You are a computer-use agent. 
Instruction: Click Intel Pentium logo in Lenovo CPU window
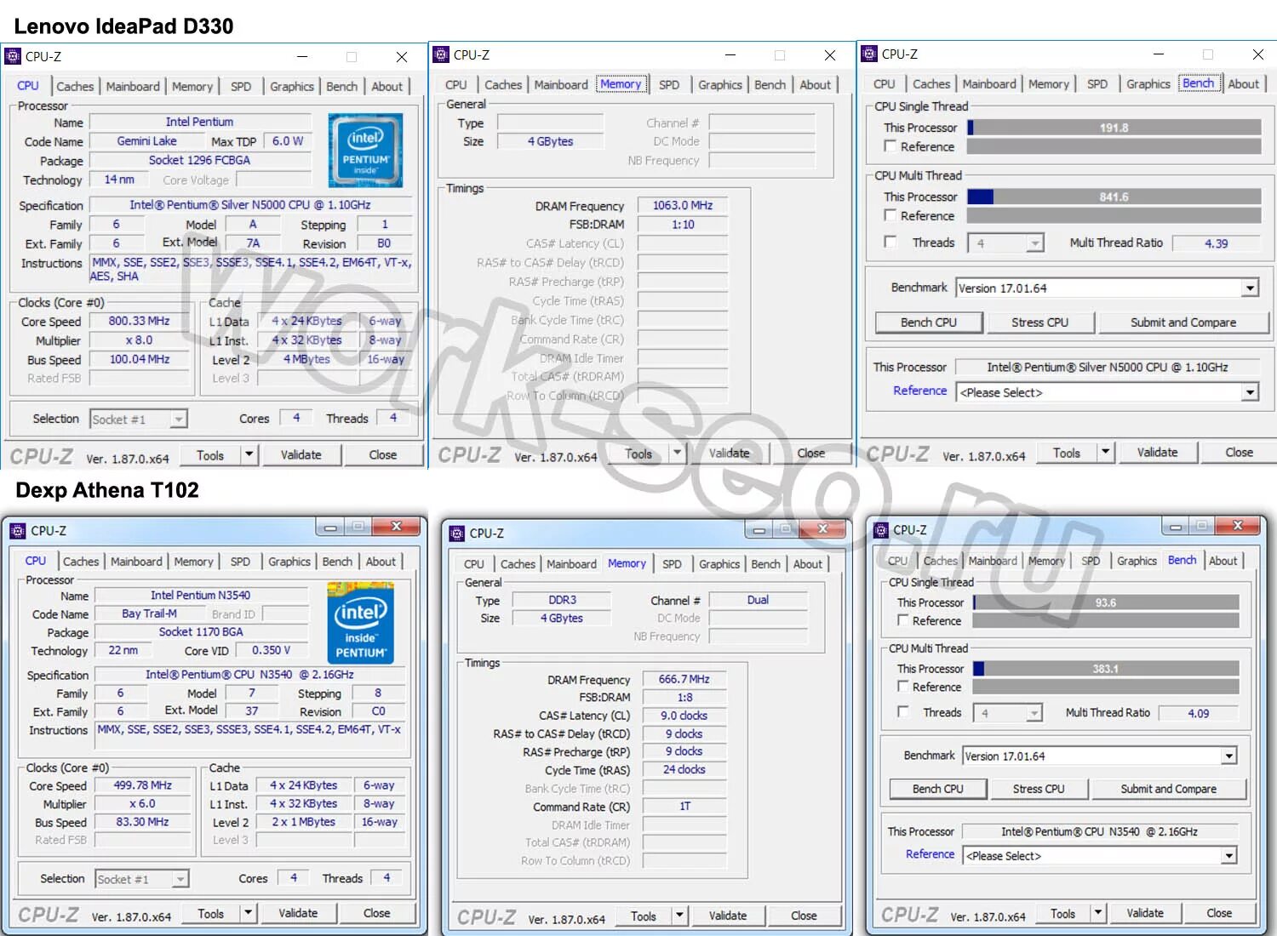pyautogui.click(x=365, y=150)
